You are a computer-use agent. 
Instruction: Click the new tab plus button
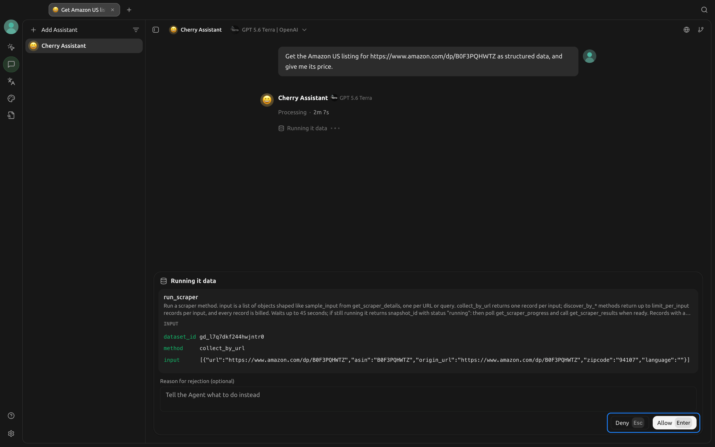click(129, 10)
